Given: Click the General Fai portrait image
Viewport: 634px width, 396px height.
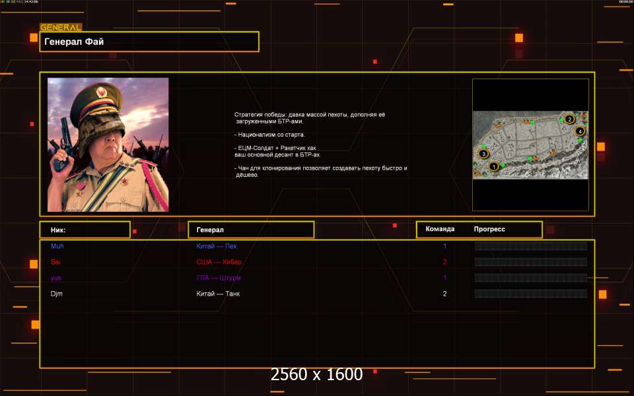Looking at the screenshot, I should 108,145.
